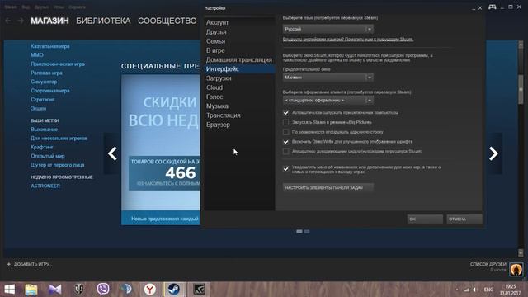Open the language dropdown showing Русский
Viewport: 528px width, 297px height.
click(x=328, y=30)
